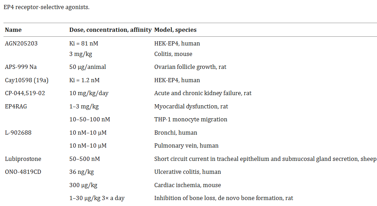Select the Cay10598 (19a) entry

27,80
